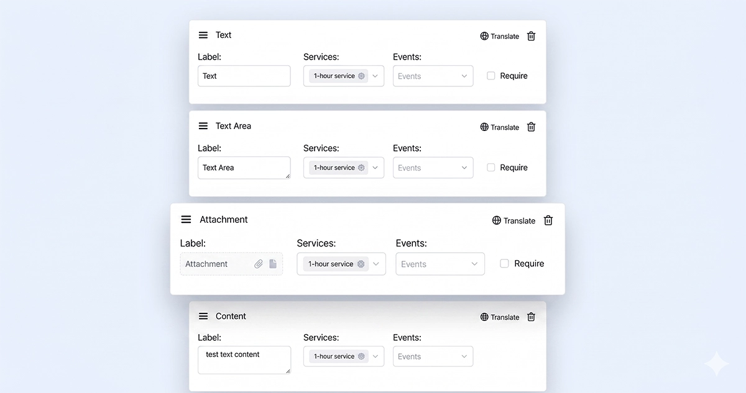
Task: Enable Require checkbox on the Text field
Action: (491, 76)
